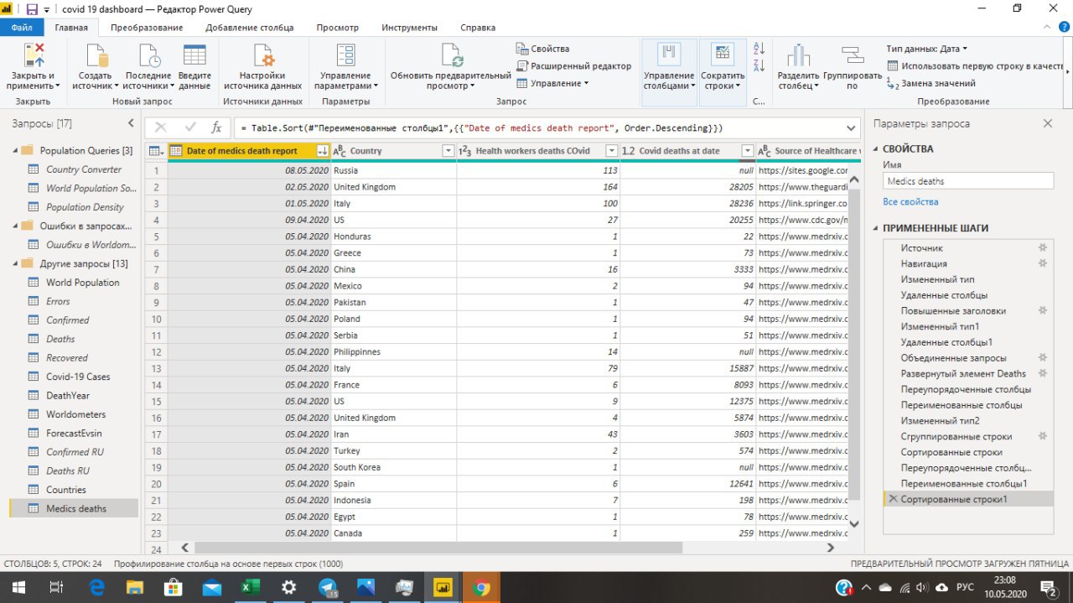Open filter dropdown for Health workers deaths COvid
Image resolution: width=1073 pixels, height=603 pixels.
click(x=612, y=151)
